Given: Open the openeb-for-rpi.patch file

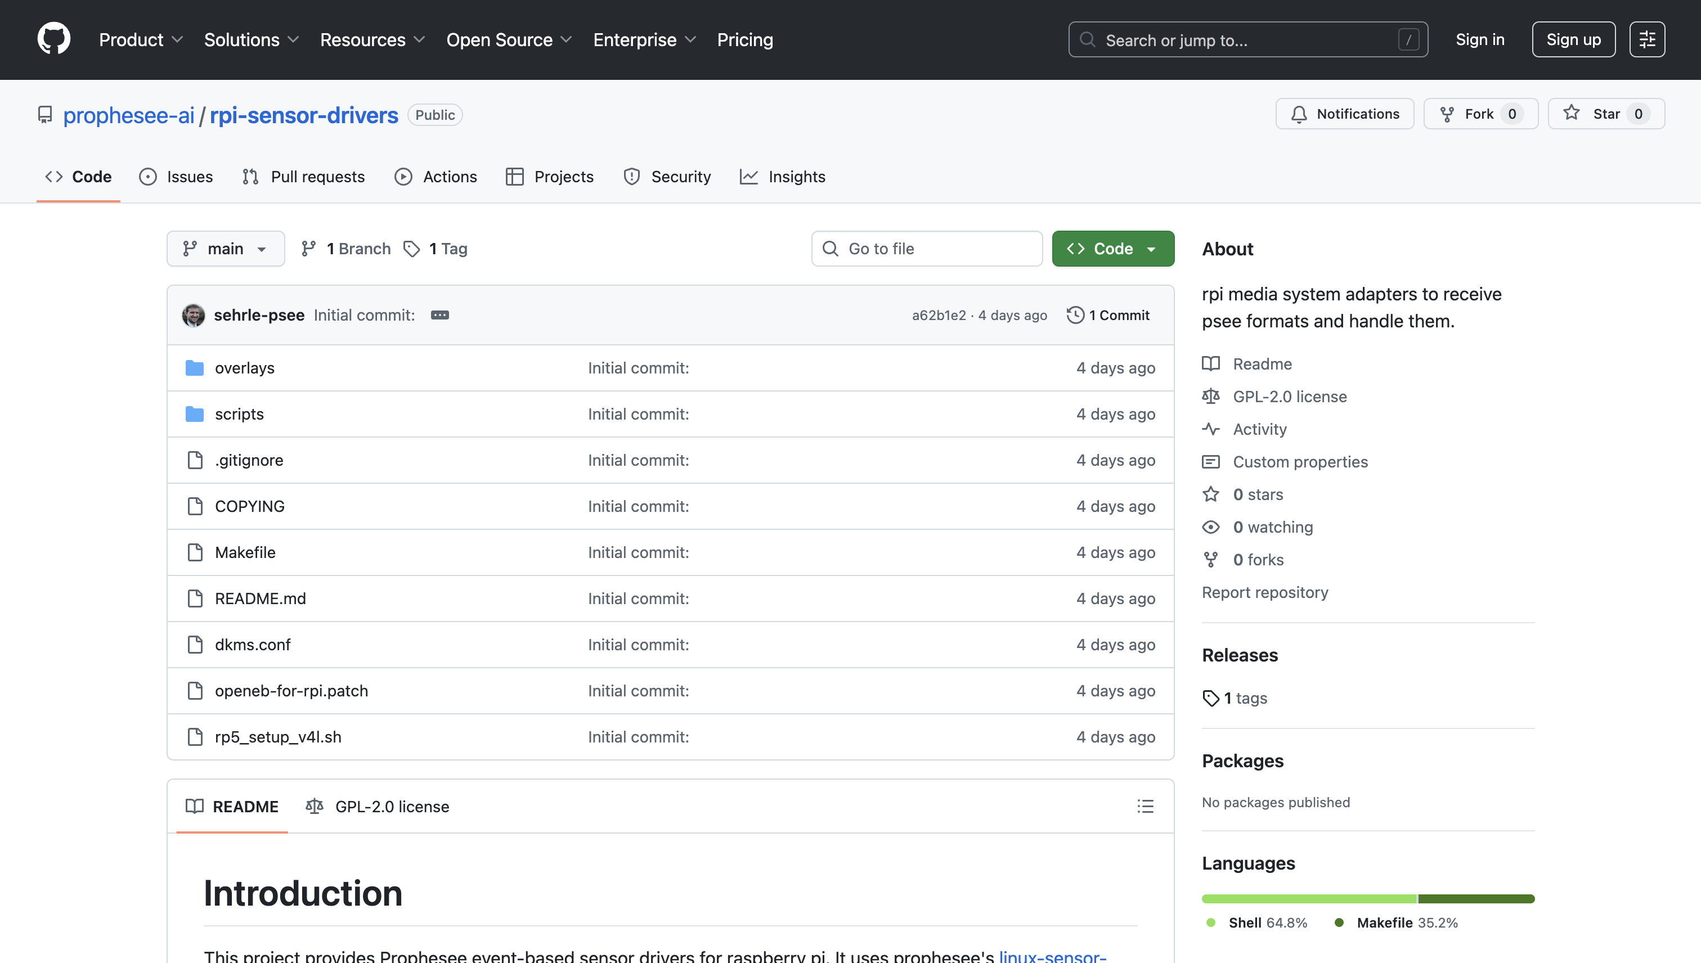Looking at the screenshot, I should [x=291, y=691].
